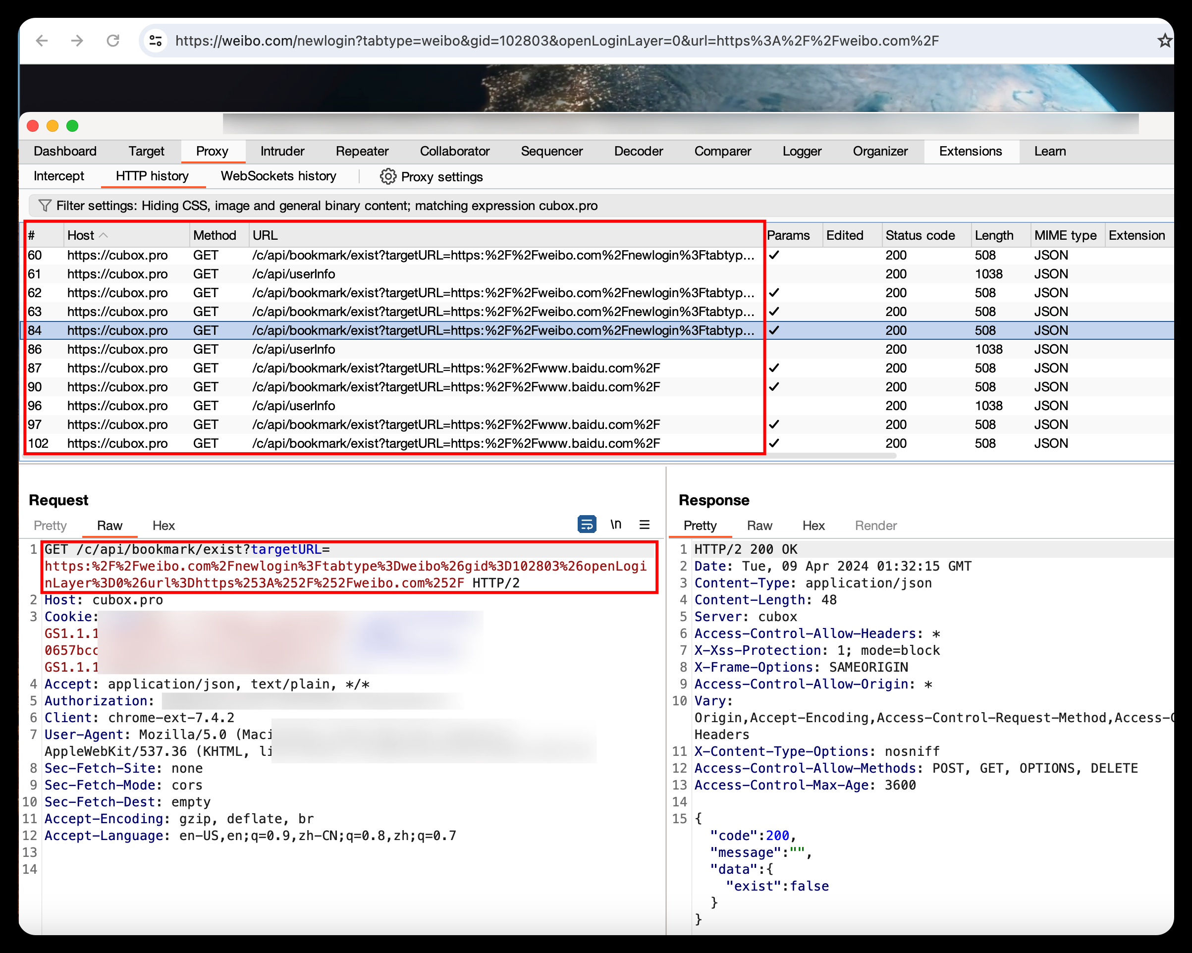The width and height of the screenshot is (1192, 953).
Task: Open the Response Render view
Action: (875, 526)
